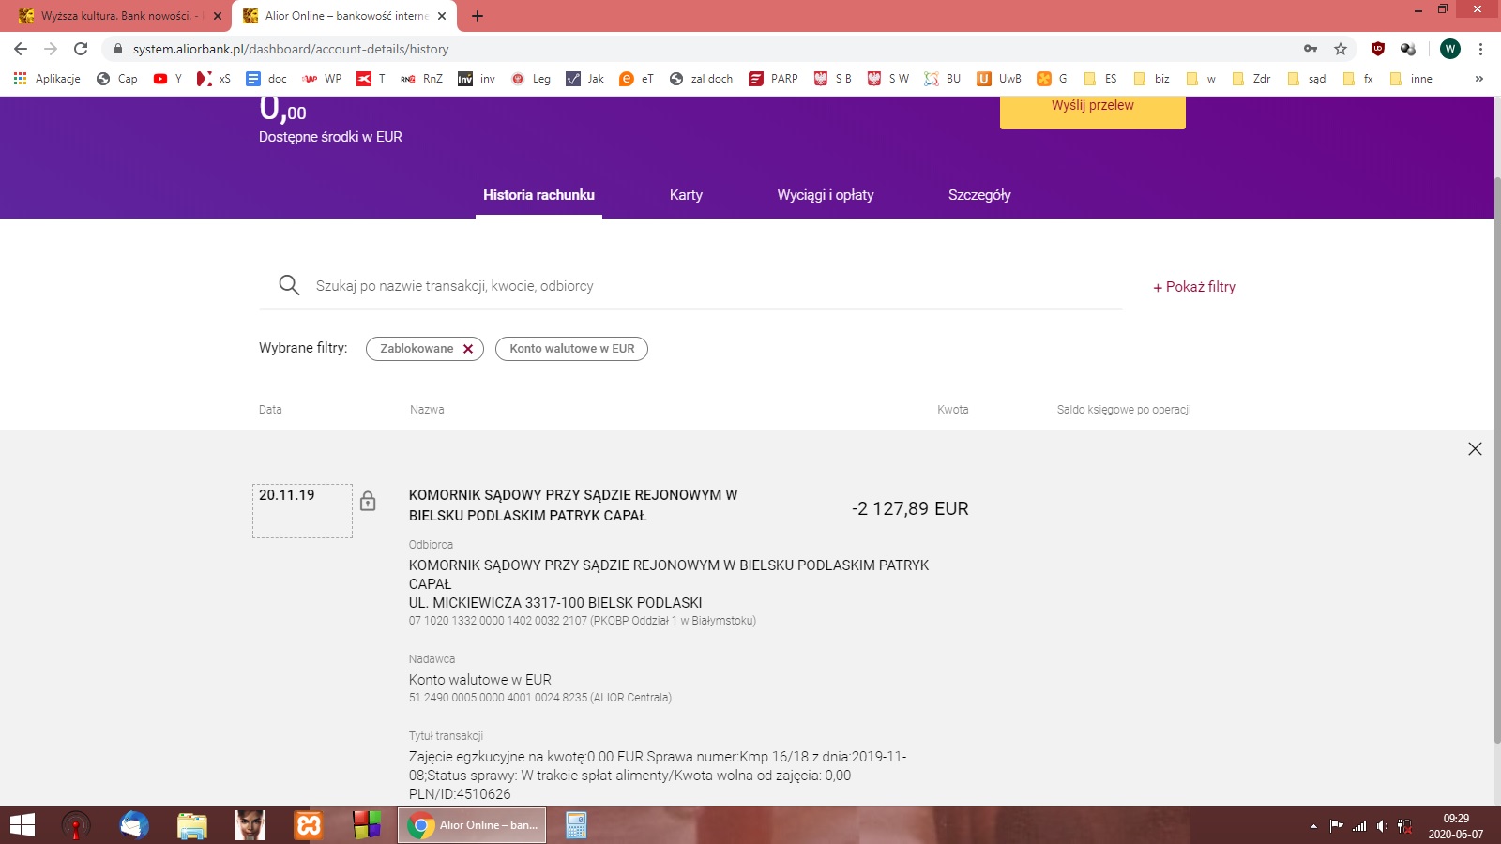Image resolution: width=1501 pixels, height=844 pixels.
Task: Expand hidden bookmarks with the chevron
Action: coord(1479,79)
